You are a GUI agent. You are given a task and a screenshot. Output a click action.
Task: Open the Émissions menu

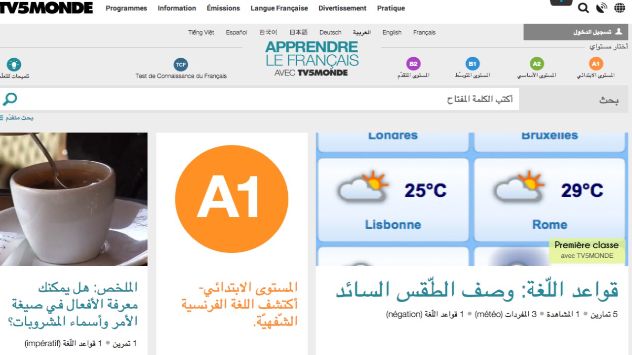tap(223, 8)
